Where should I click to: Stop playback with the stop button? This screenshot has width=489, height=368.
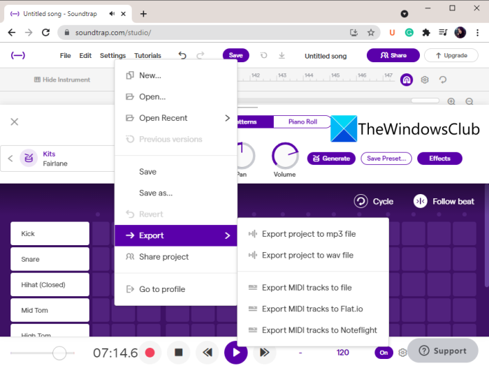click(178, 353)
